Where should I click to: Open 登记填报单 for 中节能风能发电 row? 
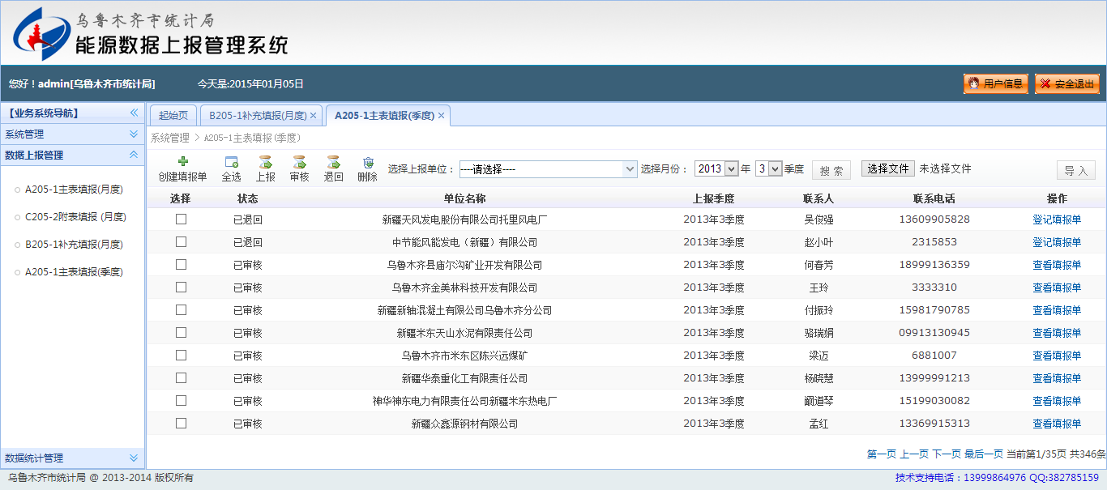[x=1057, y=242]
